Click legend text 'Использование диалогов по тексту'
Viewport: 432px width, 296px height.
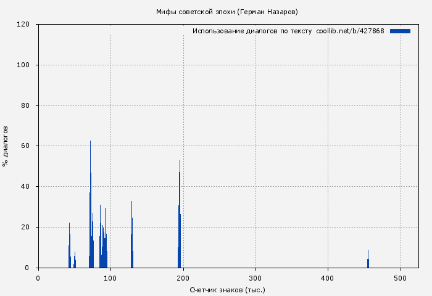(252, 31)
